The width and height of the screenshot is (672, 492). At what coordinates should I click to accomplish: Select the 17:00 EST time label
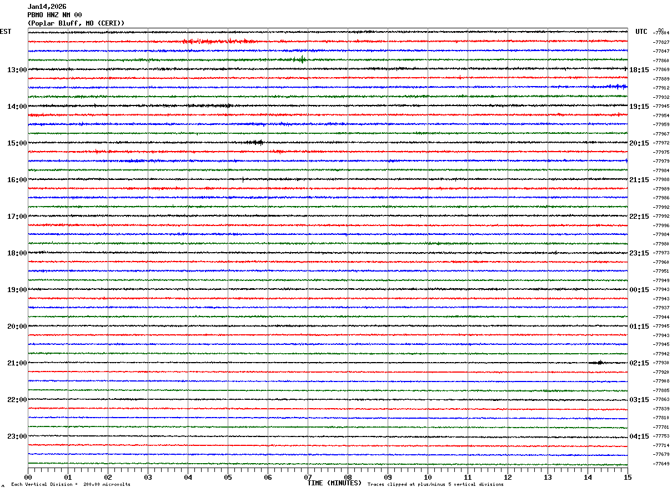[x=17, y=217]
